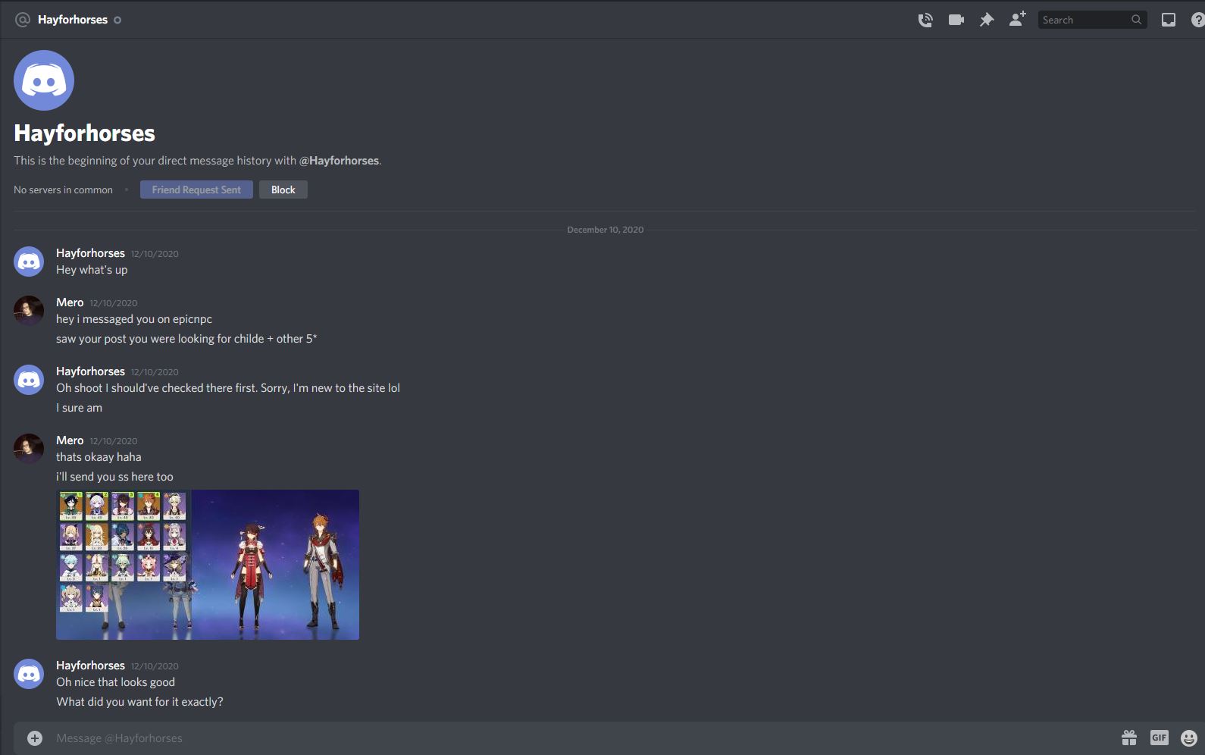Open the help icon
The image size is (1205, 755).
pyautogui.click(x=1197, y=20)
